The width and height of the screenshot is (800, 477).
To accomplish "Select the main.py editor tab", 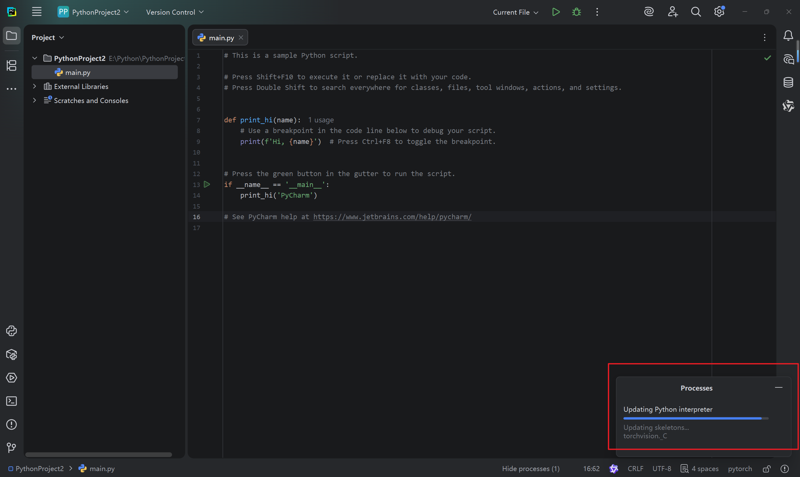I will coord(221,37).
